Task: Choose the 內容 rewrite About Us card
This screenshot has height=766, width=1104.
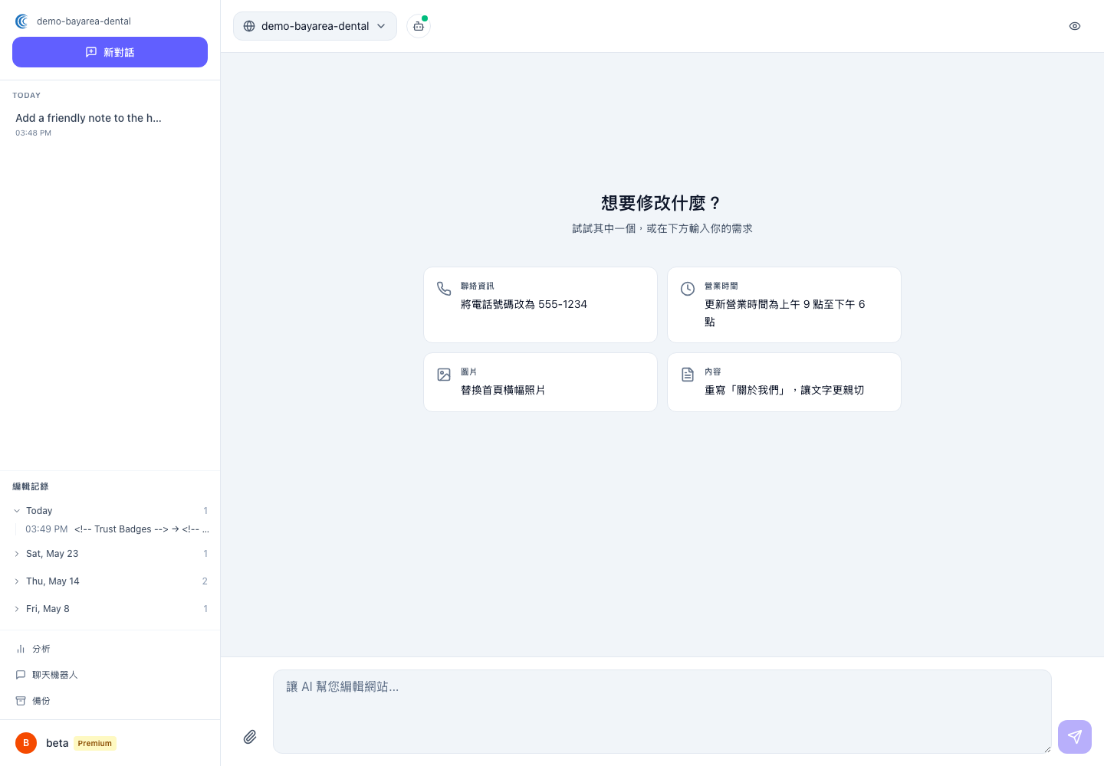Action: pyautogui.click(x=784, y=382)
